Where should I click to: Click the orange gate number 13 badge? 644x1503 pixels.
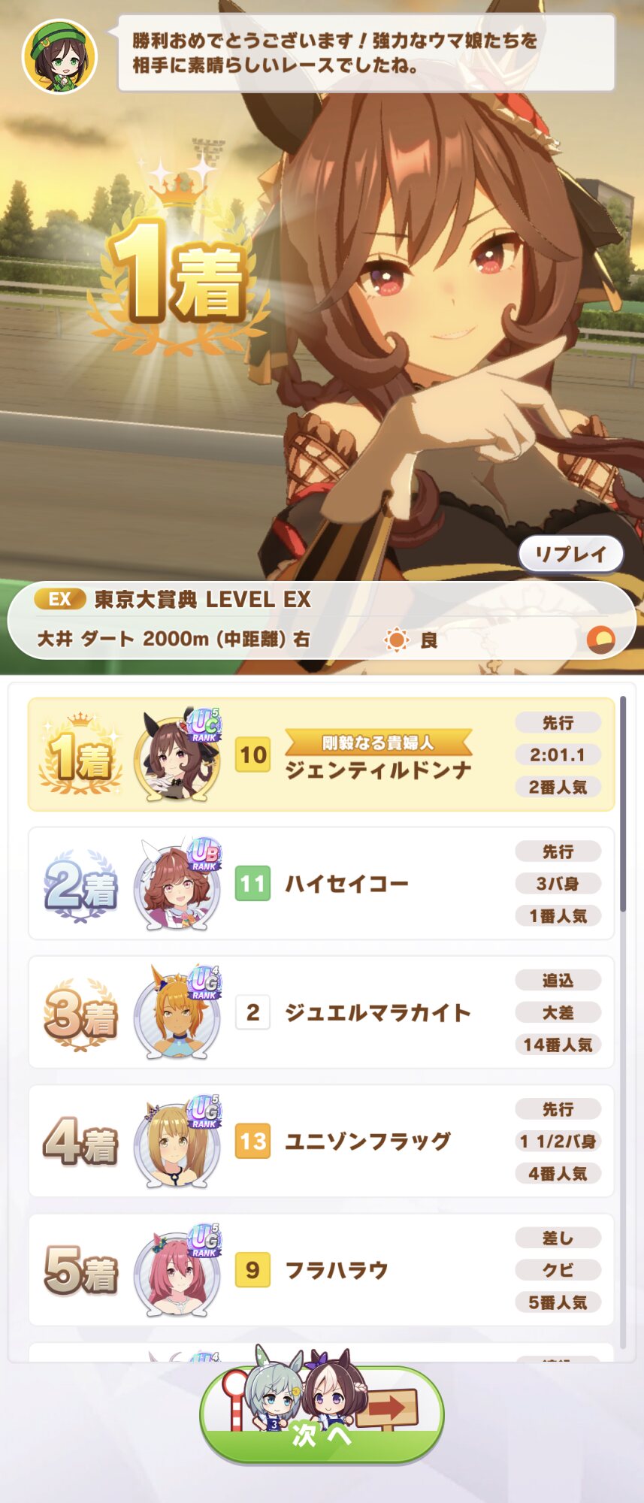click(x=253, y=1141)
